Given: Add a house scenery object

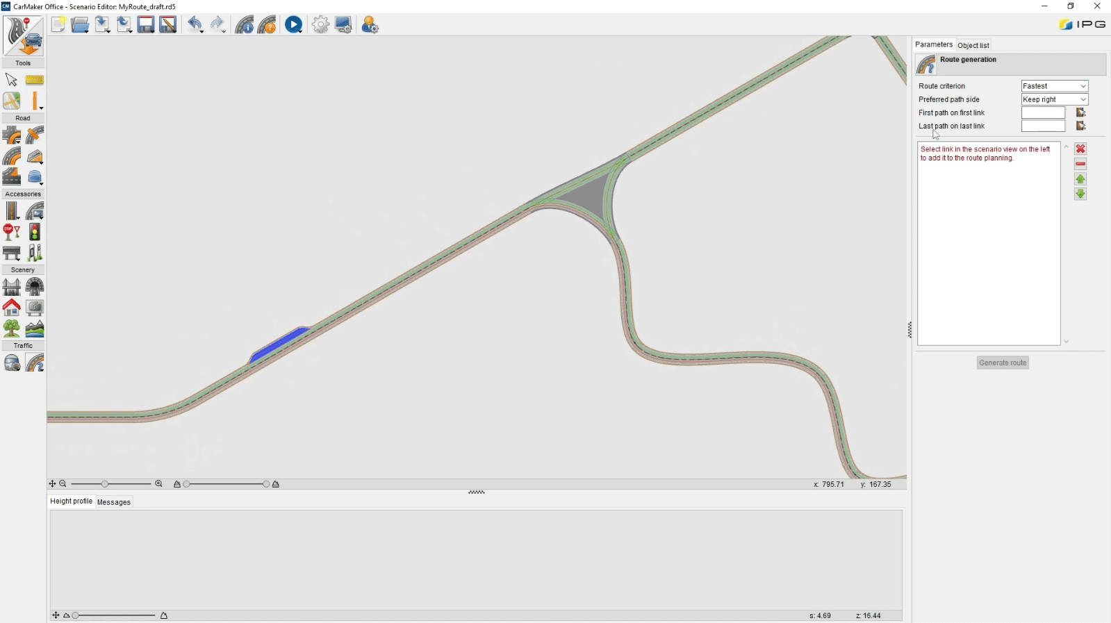Looking at the screenshot, I should (12, 307).
